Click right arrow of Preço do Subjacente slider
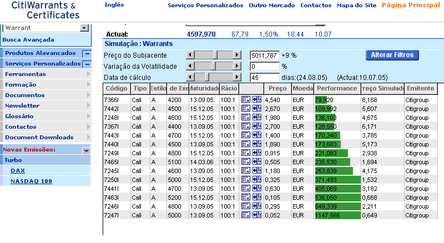Image resolution: width=444 pixels, height=243 pixels. [x=237, y=55]
